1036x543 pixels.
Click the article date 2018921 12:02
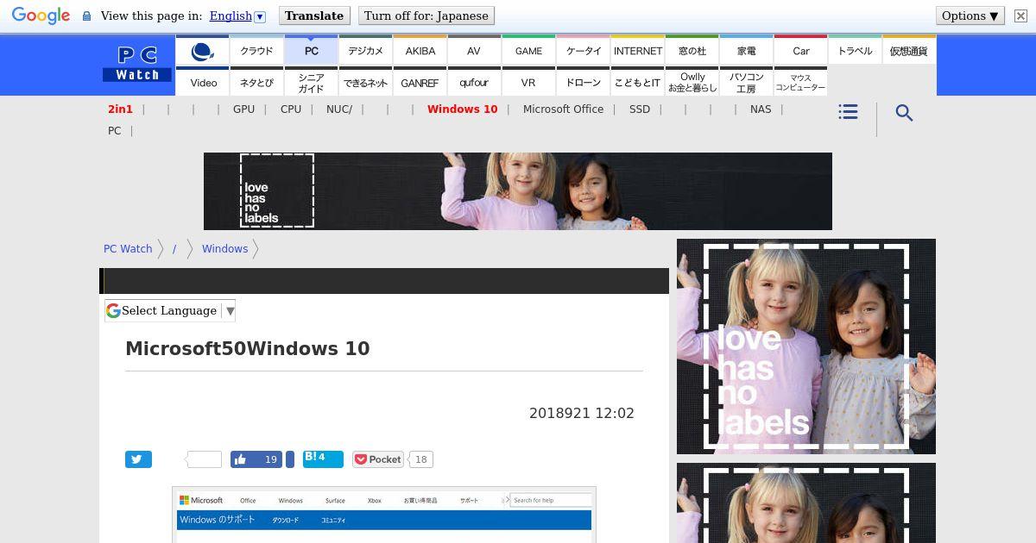(x=582, y=413)
